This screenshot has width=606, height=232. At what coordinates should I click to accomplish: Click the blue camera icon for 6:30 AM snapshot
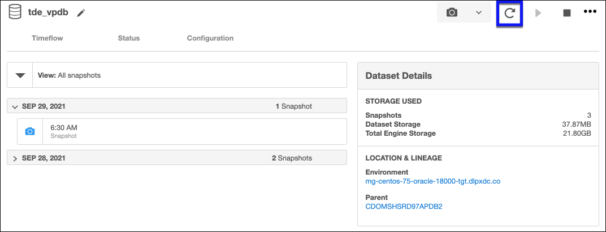30,131
